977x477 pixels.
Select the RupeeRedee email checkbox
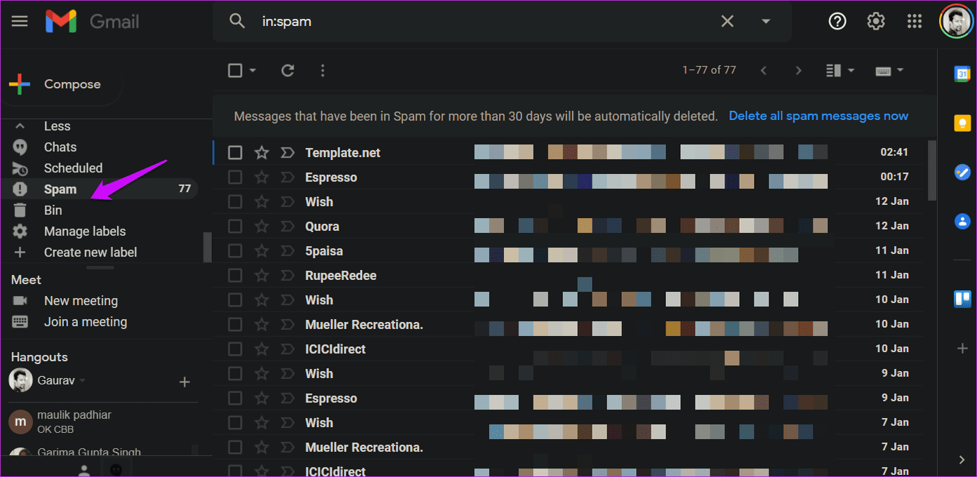point(235,275)
